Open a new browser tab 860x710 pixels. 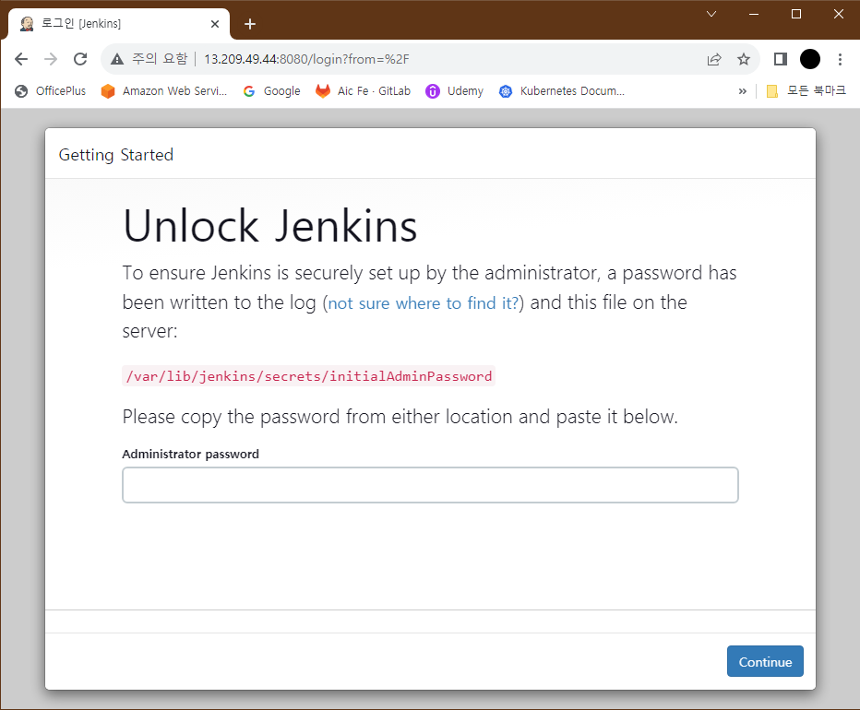(x=249, y=24)
